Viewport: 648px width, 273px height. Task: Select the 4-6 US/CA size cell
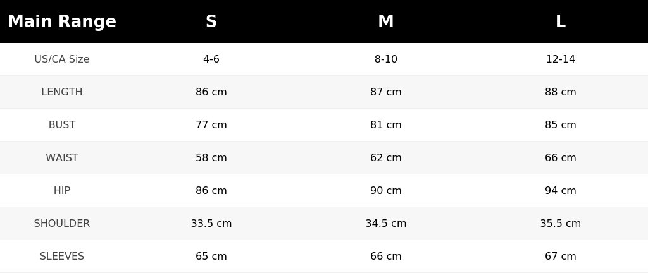pos(211,59)
